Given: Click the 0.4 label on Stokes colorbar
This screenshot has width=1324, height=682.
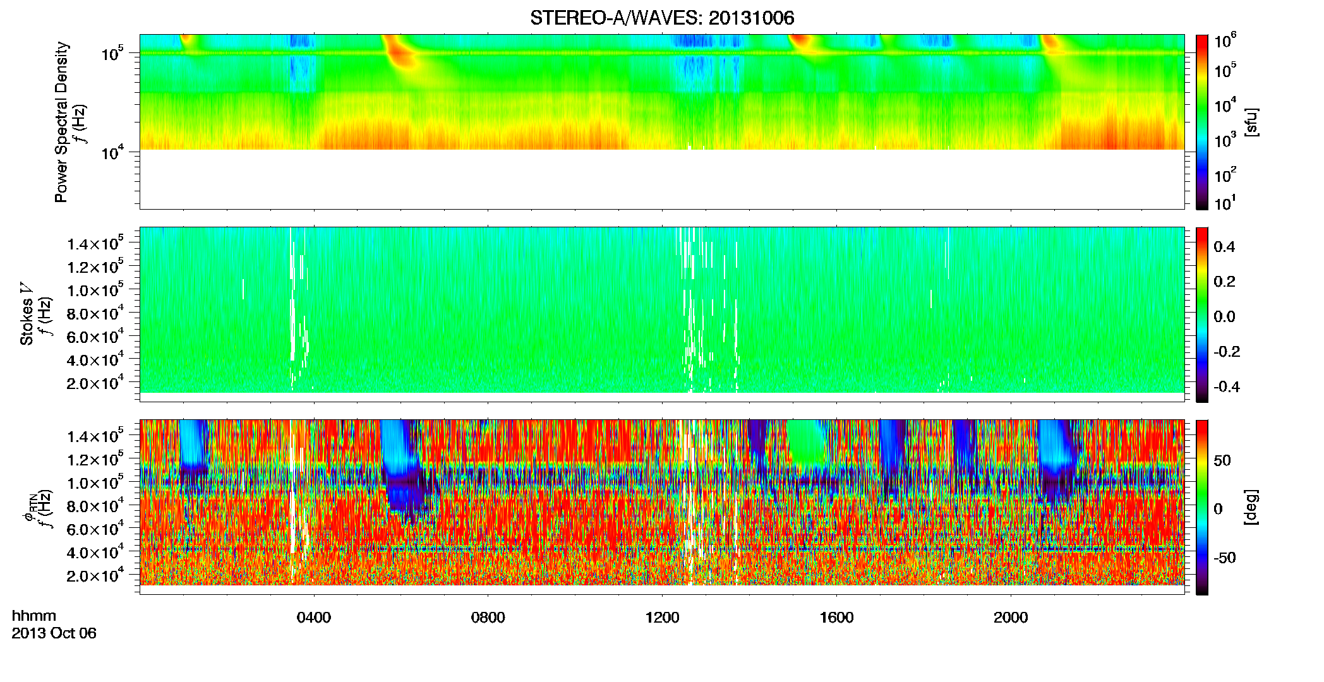Looking at the screenshot, I should pos(1224,247).
